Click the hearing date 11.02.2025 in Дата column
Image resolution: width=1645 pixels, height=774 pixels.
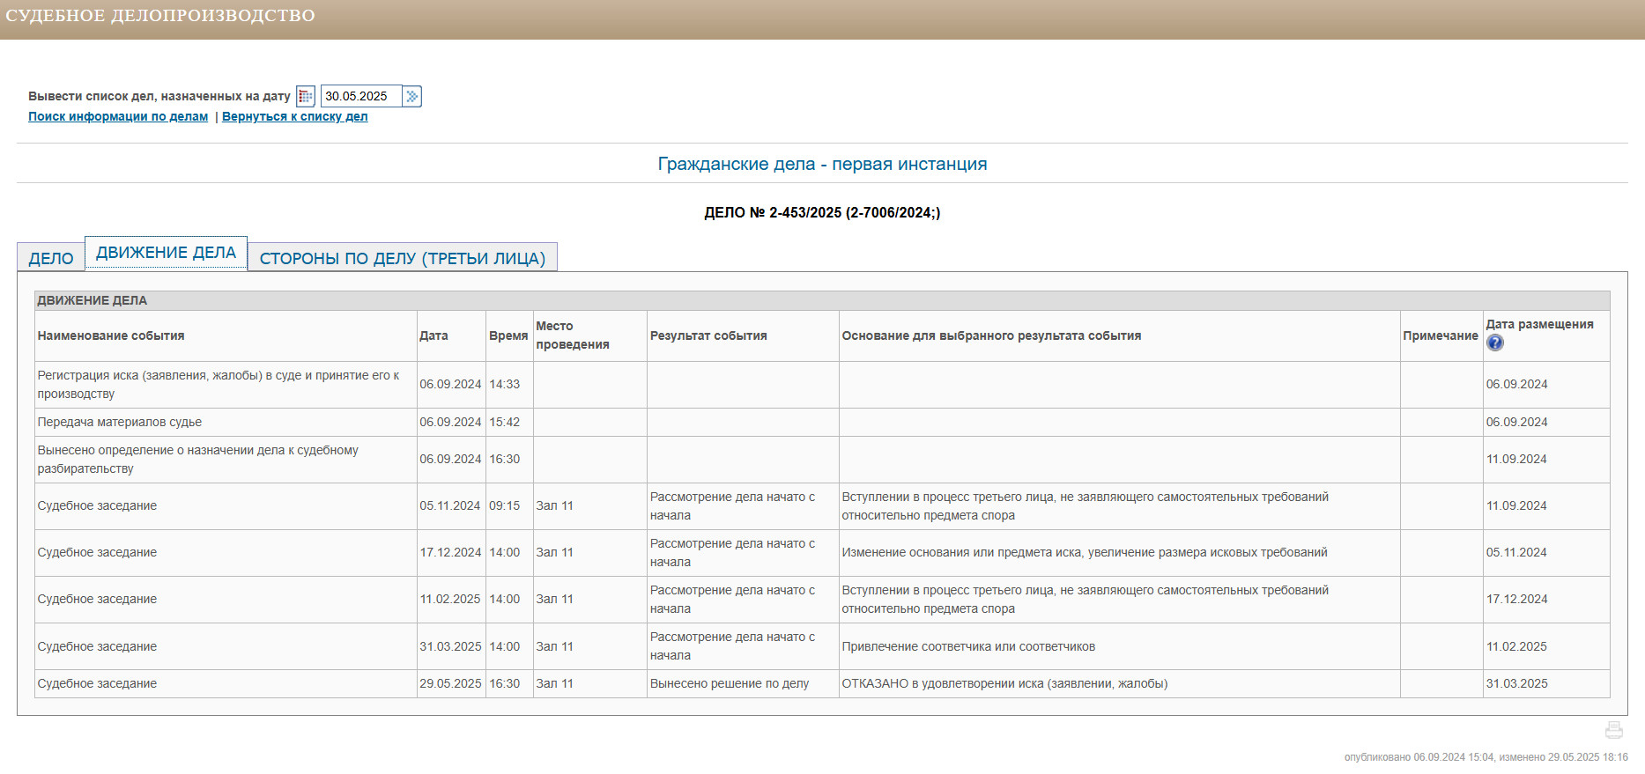click(x=450, y=599)
